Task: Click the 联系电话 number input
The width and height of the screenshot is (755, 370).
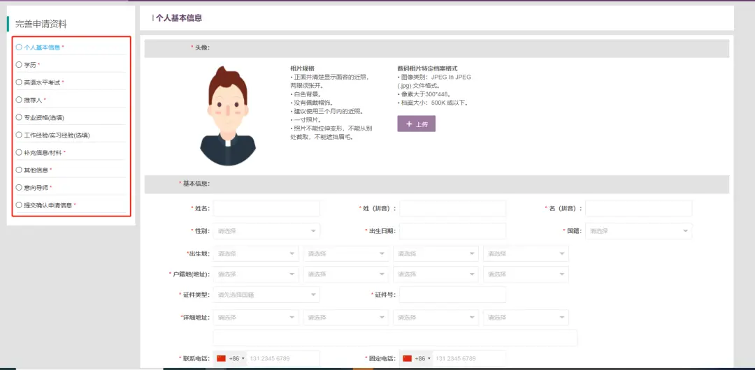Action: pyautogui.click(x=282, y=358)
